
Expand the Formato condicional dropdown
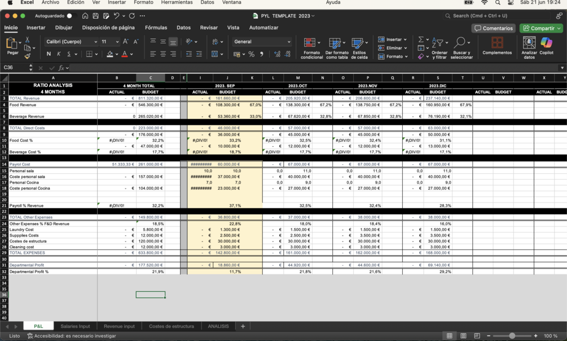point(319,43)
